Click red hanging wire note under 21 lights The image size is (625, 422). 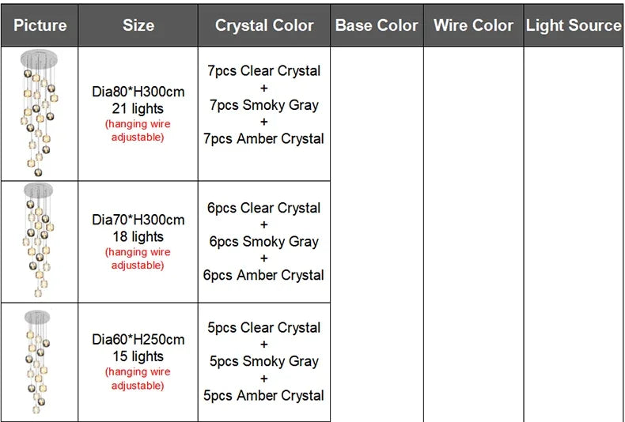point(138,130)
